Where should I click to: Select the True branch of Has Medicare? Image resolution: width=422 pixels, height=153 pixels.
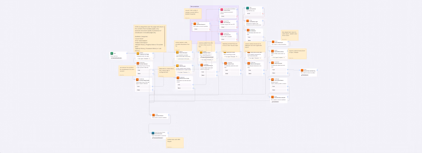click(255, 37)
